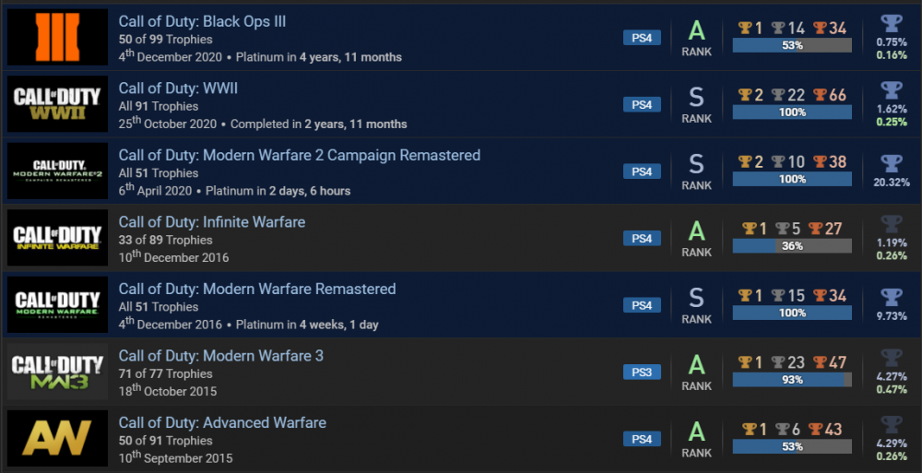Click the 93% progress bar for Modern Warfare 3
This screenshot has width=922, height=473.
[x=792, y=380]
